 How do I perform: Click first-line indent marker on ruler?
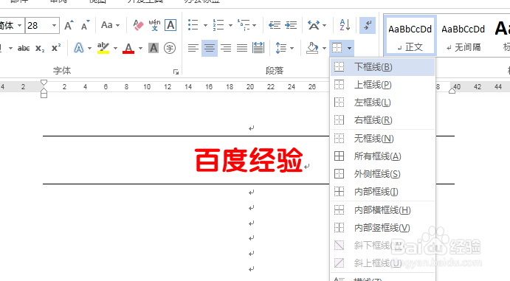[x=44, y=83]
